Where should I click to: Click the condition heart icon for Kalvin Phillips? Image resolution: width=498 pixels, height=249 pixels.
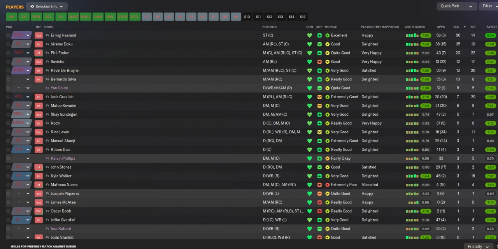pyautogui.click(x=310, y=158)
